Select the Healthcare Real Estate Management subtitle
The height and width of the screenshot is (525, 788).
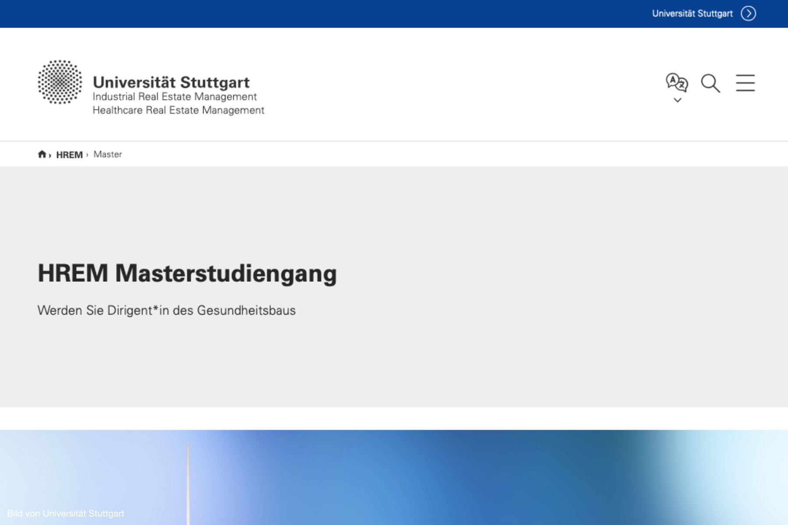click(178, 110)
